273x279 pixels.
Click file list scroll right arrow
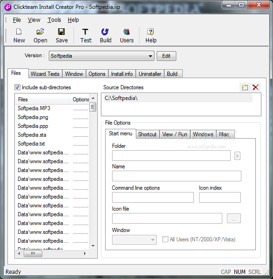pyautogui.click(x=85, y=253)
